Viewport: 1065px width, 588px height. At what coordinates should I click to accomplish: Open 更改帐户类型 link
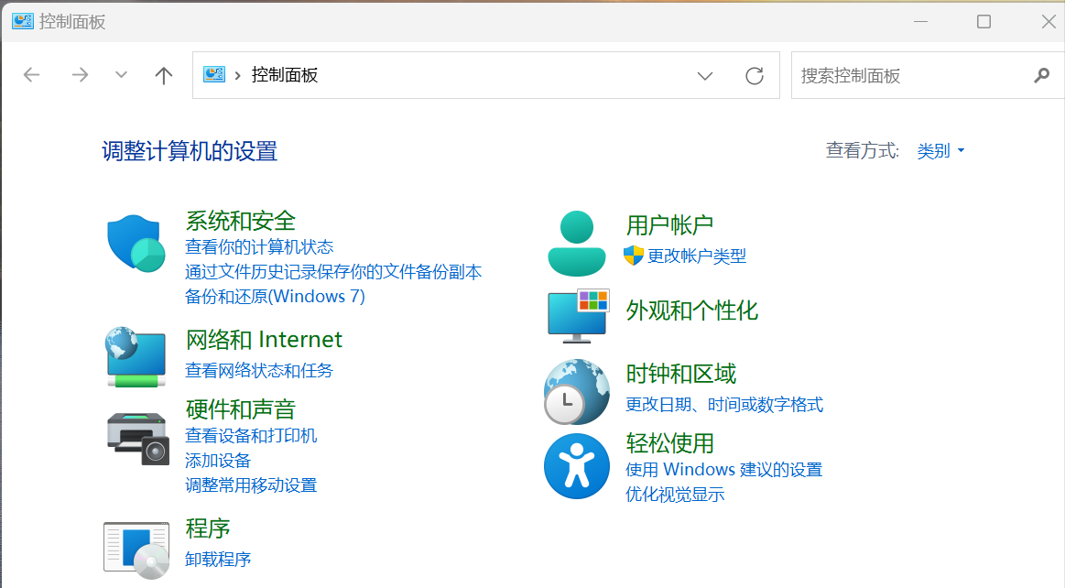[697, 256]
